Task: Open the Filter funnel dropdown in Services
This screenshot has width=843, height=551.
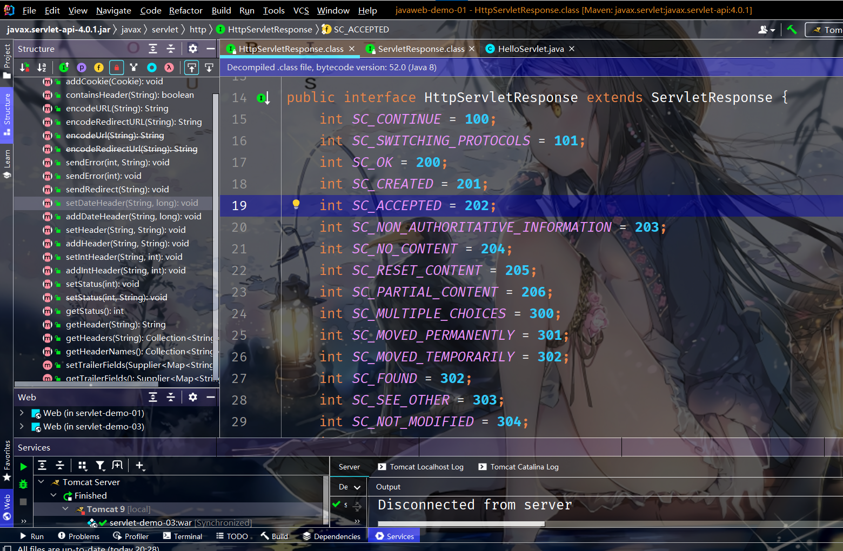Action: point(101,466)
